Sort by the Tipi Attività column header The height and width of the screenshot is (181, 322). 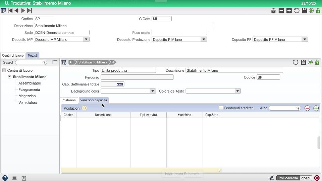point(148,115)
